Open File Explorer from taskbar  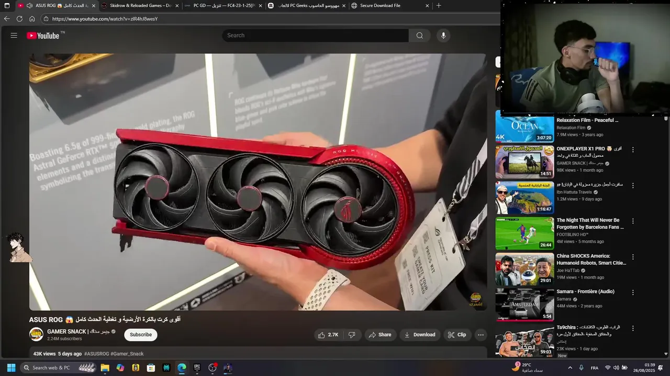click(105, 368)
